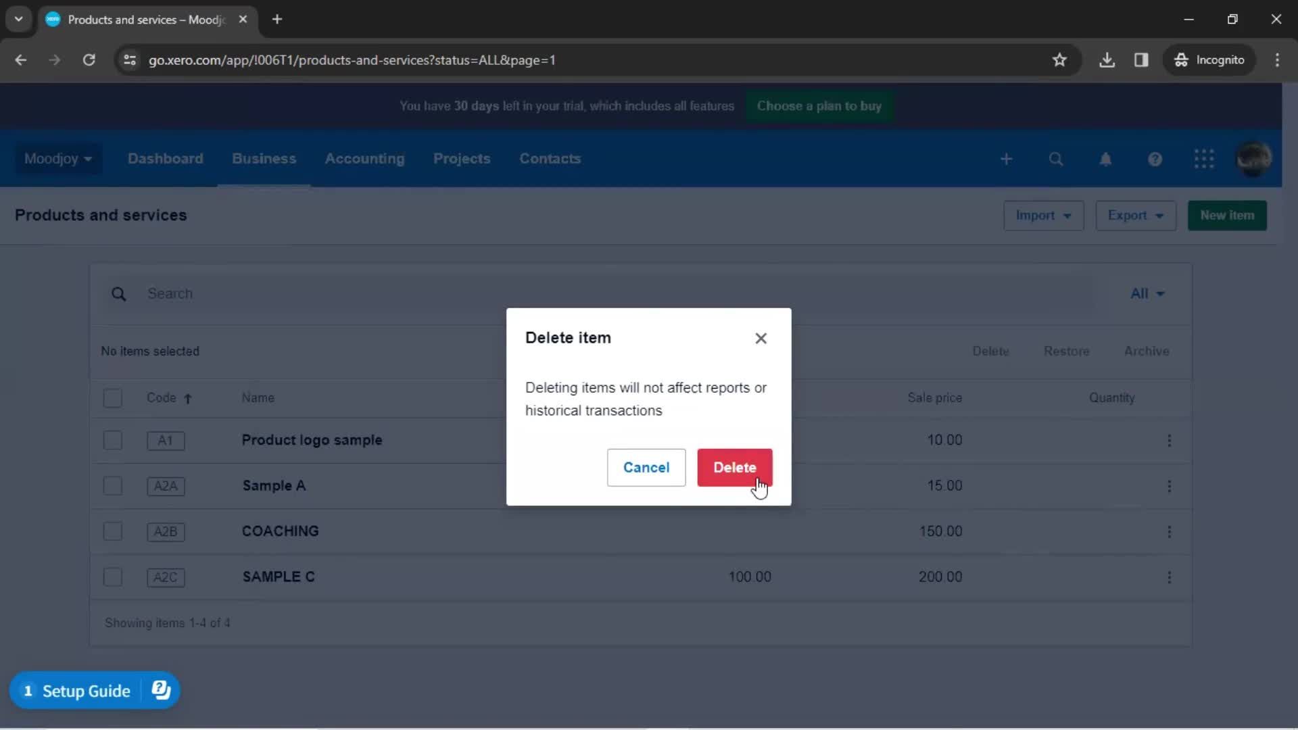Open the Sample A item name

tap(274, 486)
